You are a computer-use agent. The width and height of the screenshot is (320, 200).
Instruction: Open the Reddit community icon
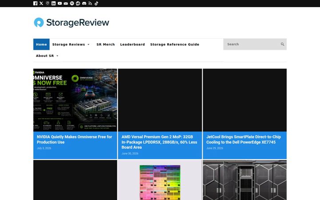click(78, 3)
